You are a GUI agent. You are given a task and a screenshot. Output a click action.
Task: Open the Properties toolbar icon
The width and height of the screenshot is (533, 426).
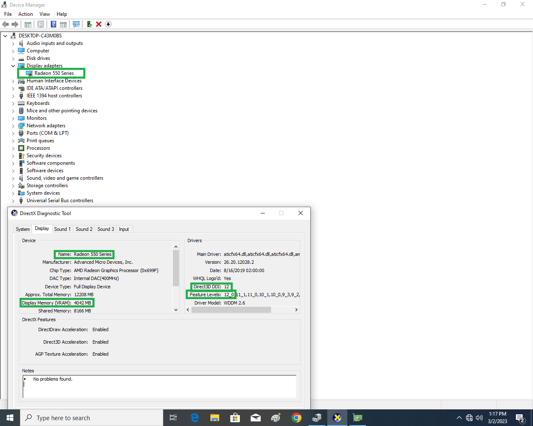40,24
